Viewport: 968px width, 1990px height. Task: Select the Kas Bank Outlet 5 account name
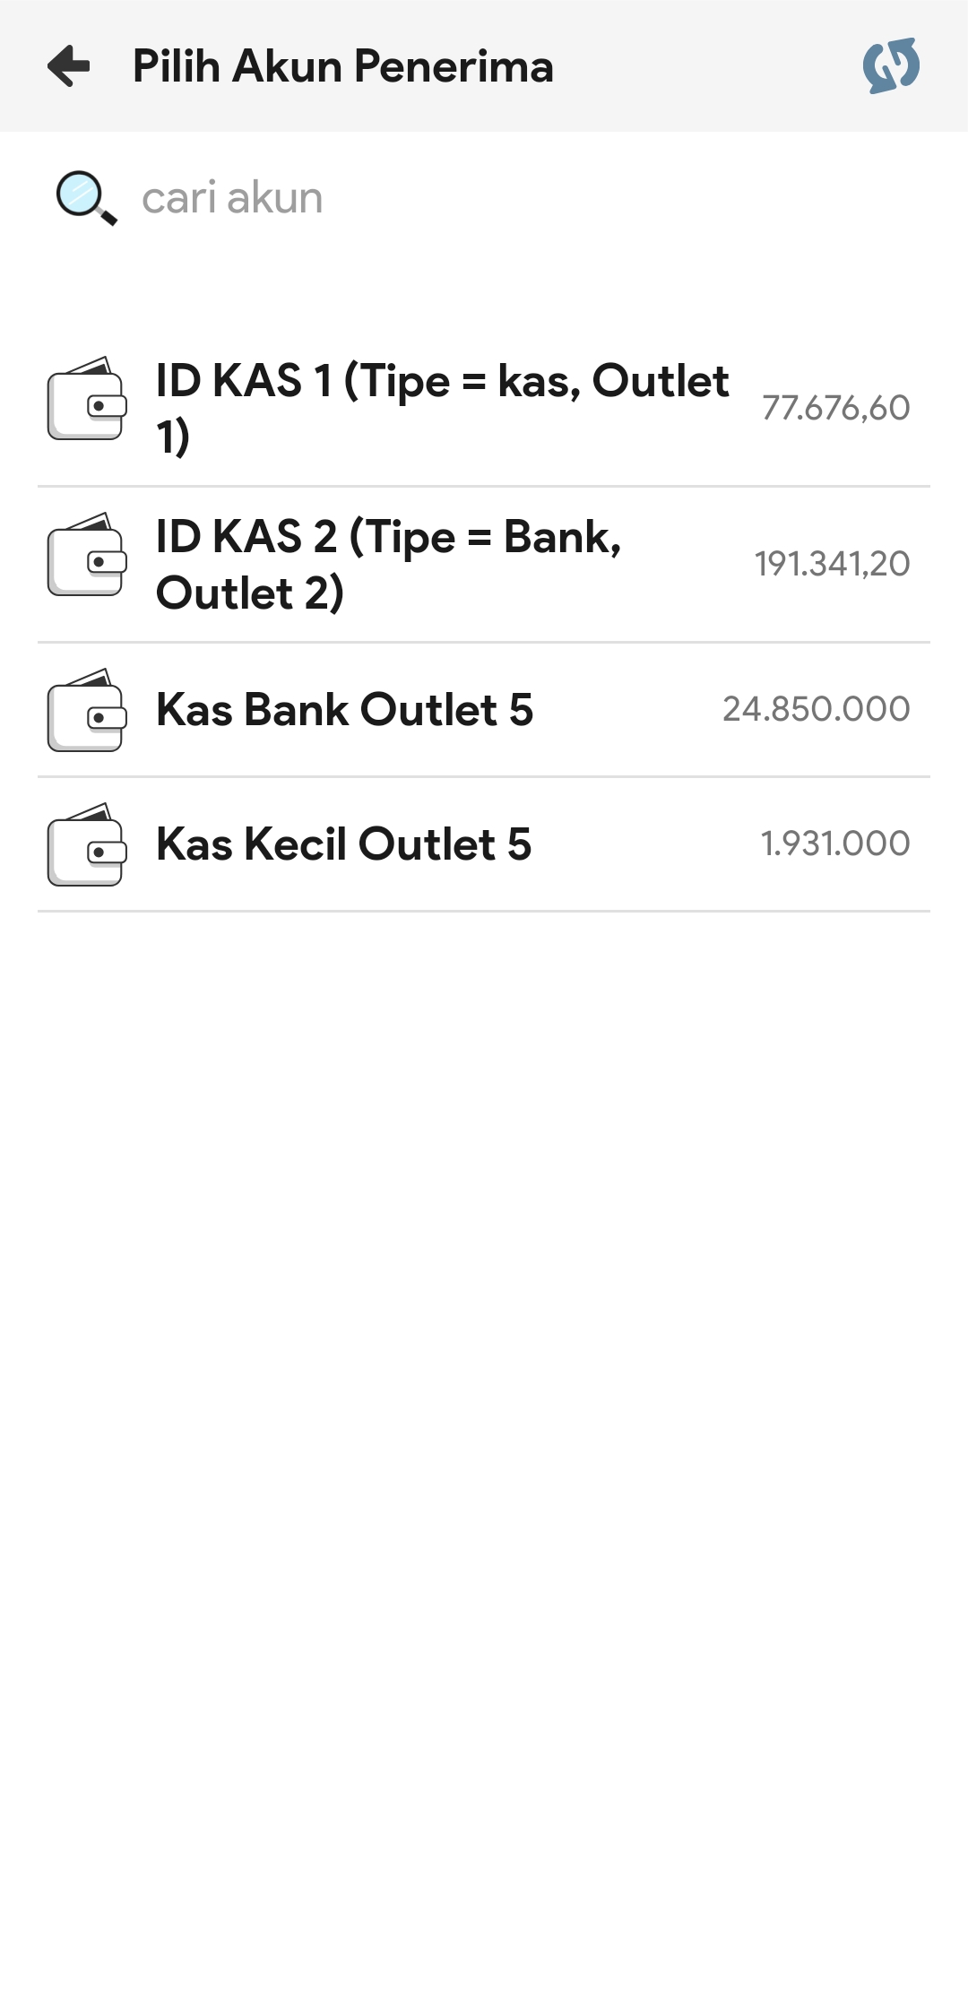pos(345,710)
